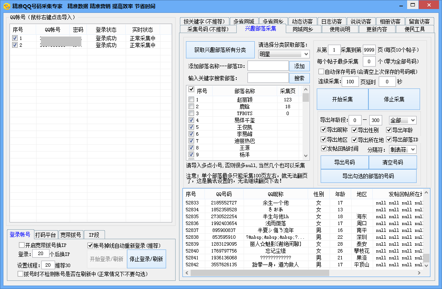
Task: Check the 赵丽颖 tribe row checkbox
Action: tap(191, 100)
